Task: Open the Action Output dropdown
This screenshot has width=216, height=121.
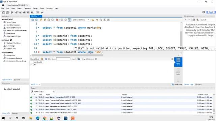Action: click(44, 91)
